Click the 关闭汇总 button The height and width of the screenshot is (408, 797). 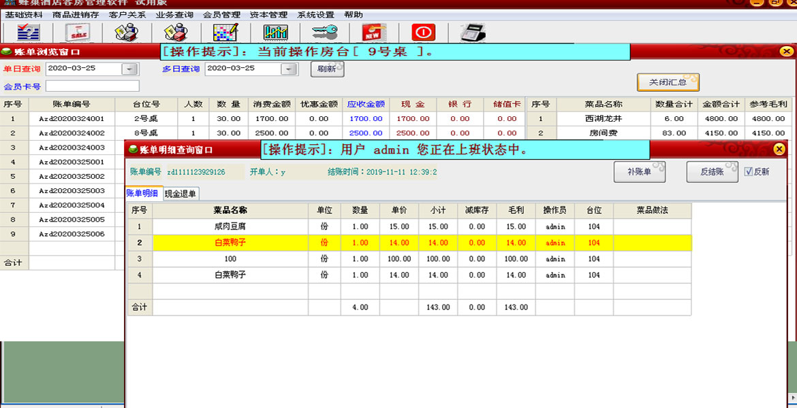pyautogui.click(x=668, y=82)
